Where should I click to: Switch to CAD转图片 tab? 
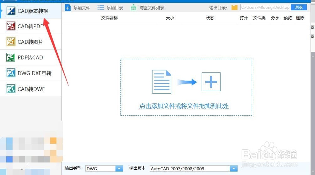tap(31, 42)
